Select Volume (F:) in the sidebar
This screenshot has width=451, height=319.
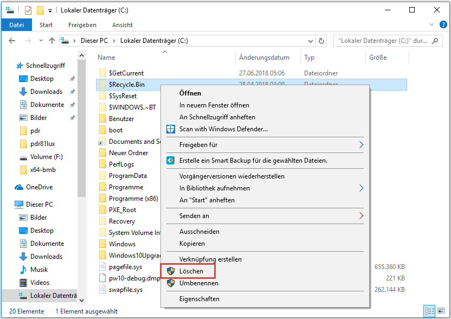(46, 157)
